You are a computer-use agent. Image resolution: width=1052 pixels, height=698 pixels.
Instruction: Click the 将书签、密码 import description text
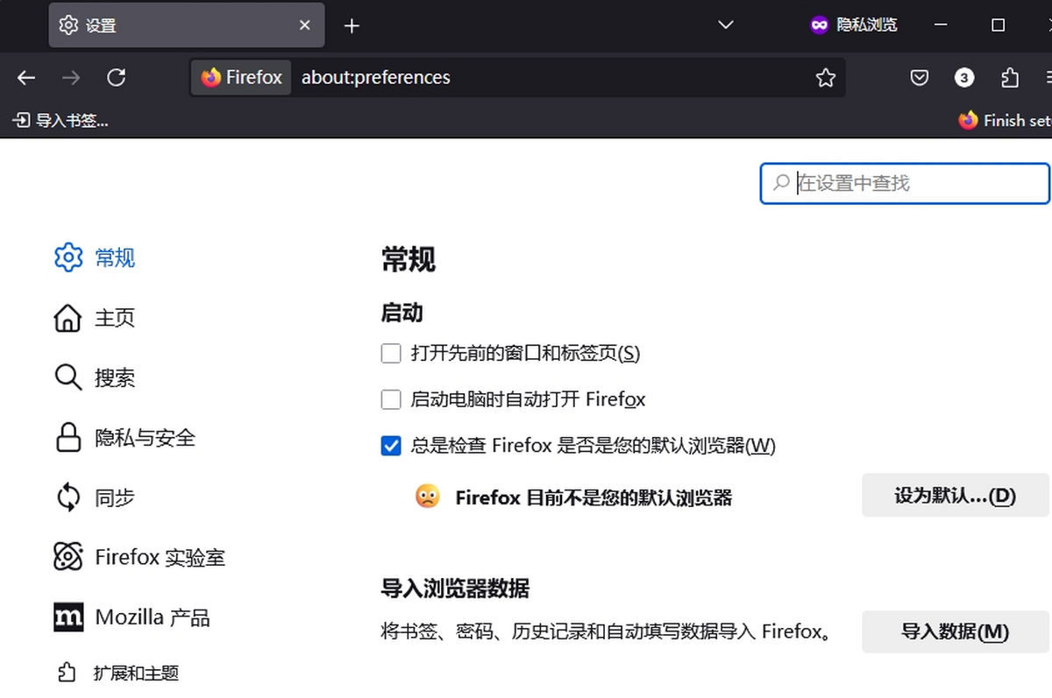[x=607, y=631]
